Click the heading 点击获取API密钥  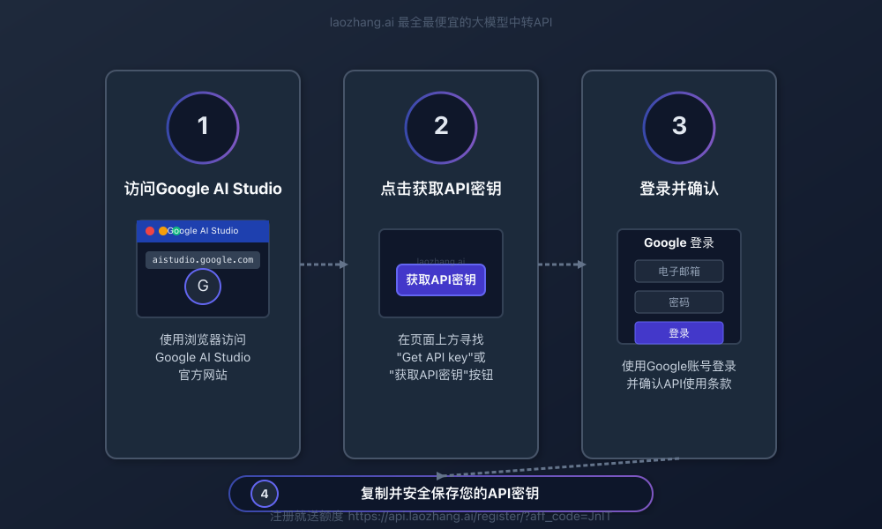coord(441,189)
